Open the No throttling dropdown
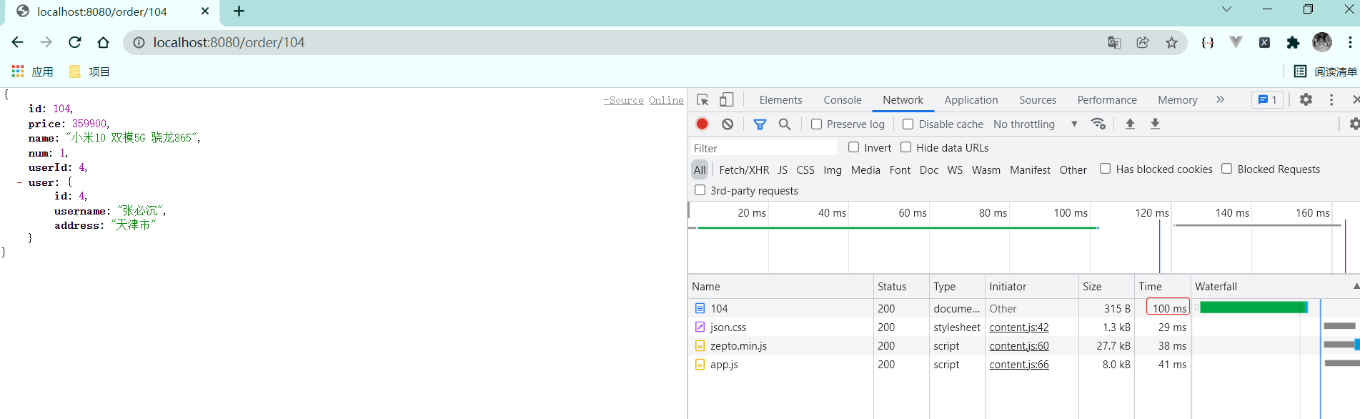The height and width of the screenshot is (419, 1360). tap(1035, 124)
